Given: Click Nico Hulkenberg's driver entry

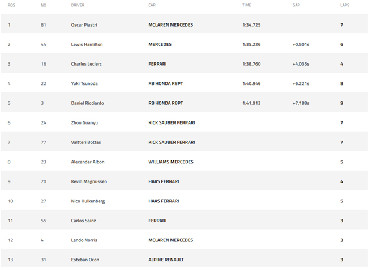Looking at the screenshot, I should (88, 201).
